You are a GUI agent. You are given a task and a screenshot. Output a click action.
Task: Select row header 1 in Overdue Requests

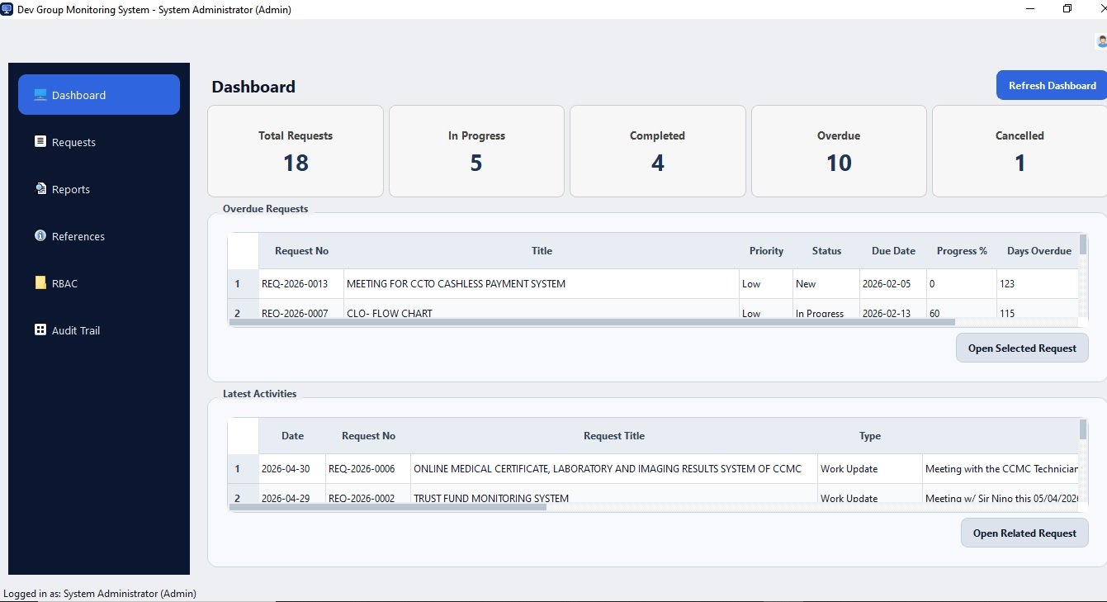[244, 284]
